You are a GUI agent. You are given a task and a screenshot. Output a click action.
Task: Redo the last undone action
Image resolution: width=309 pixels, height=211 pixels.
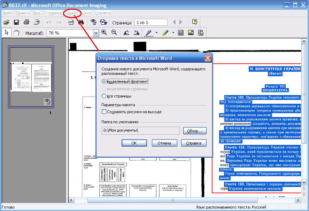tap(59, 23)
